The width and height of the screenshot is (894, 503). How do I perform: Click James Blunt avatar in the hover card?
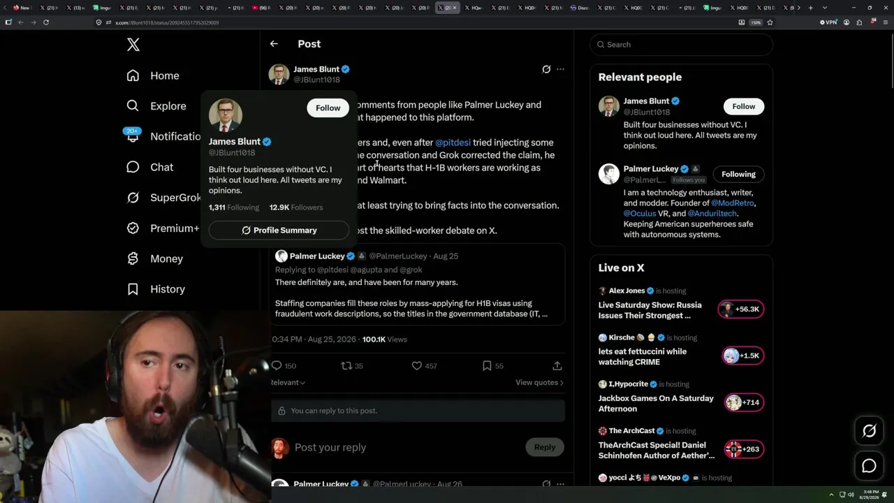coord(226,115)
